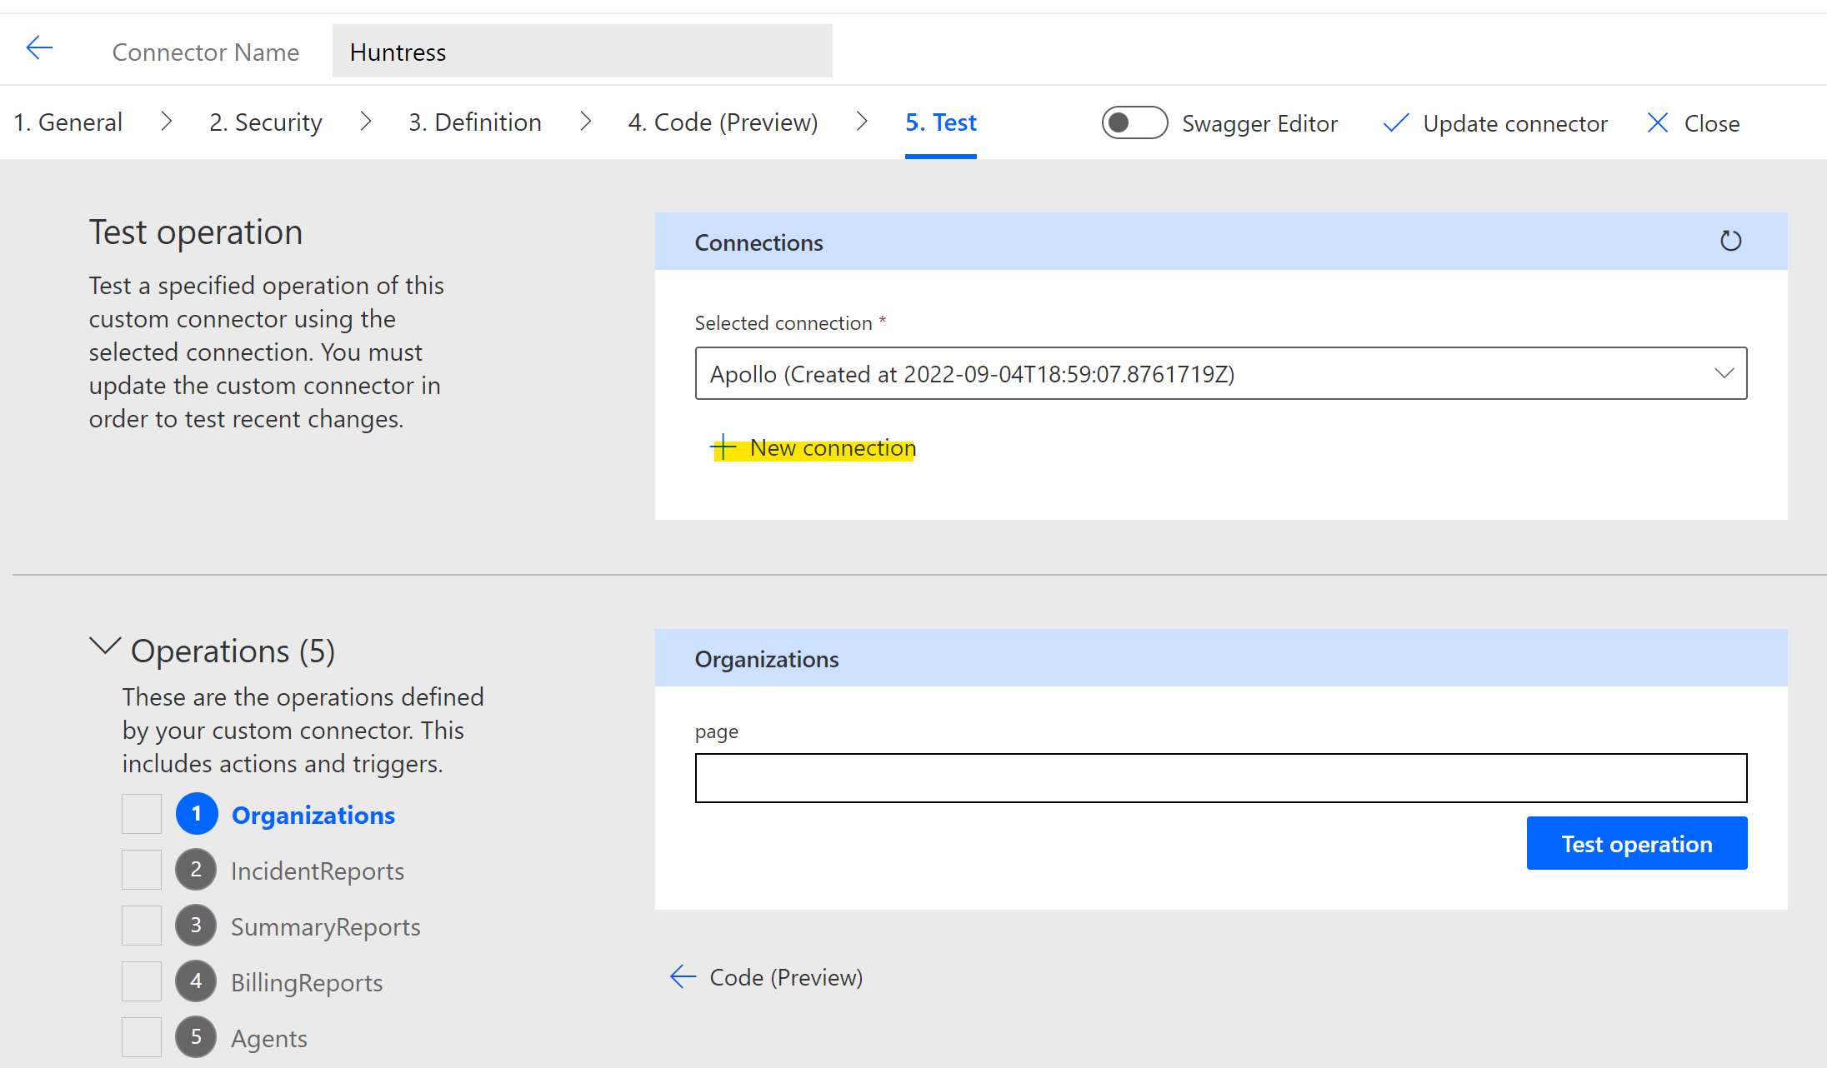Toggle the Swagger Editor switch

coord(1134,123)
